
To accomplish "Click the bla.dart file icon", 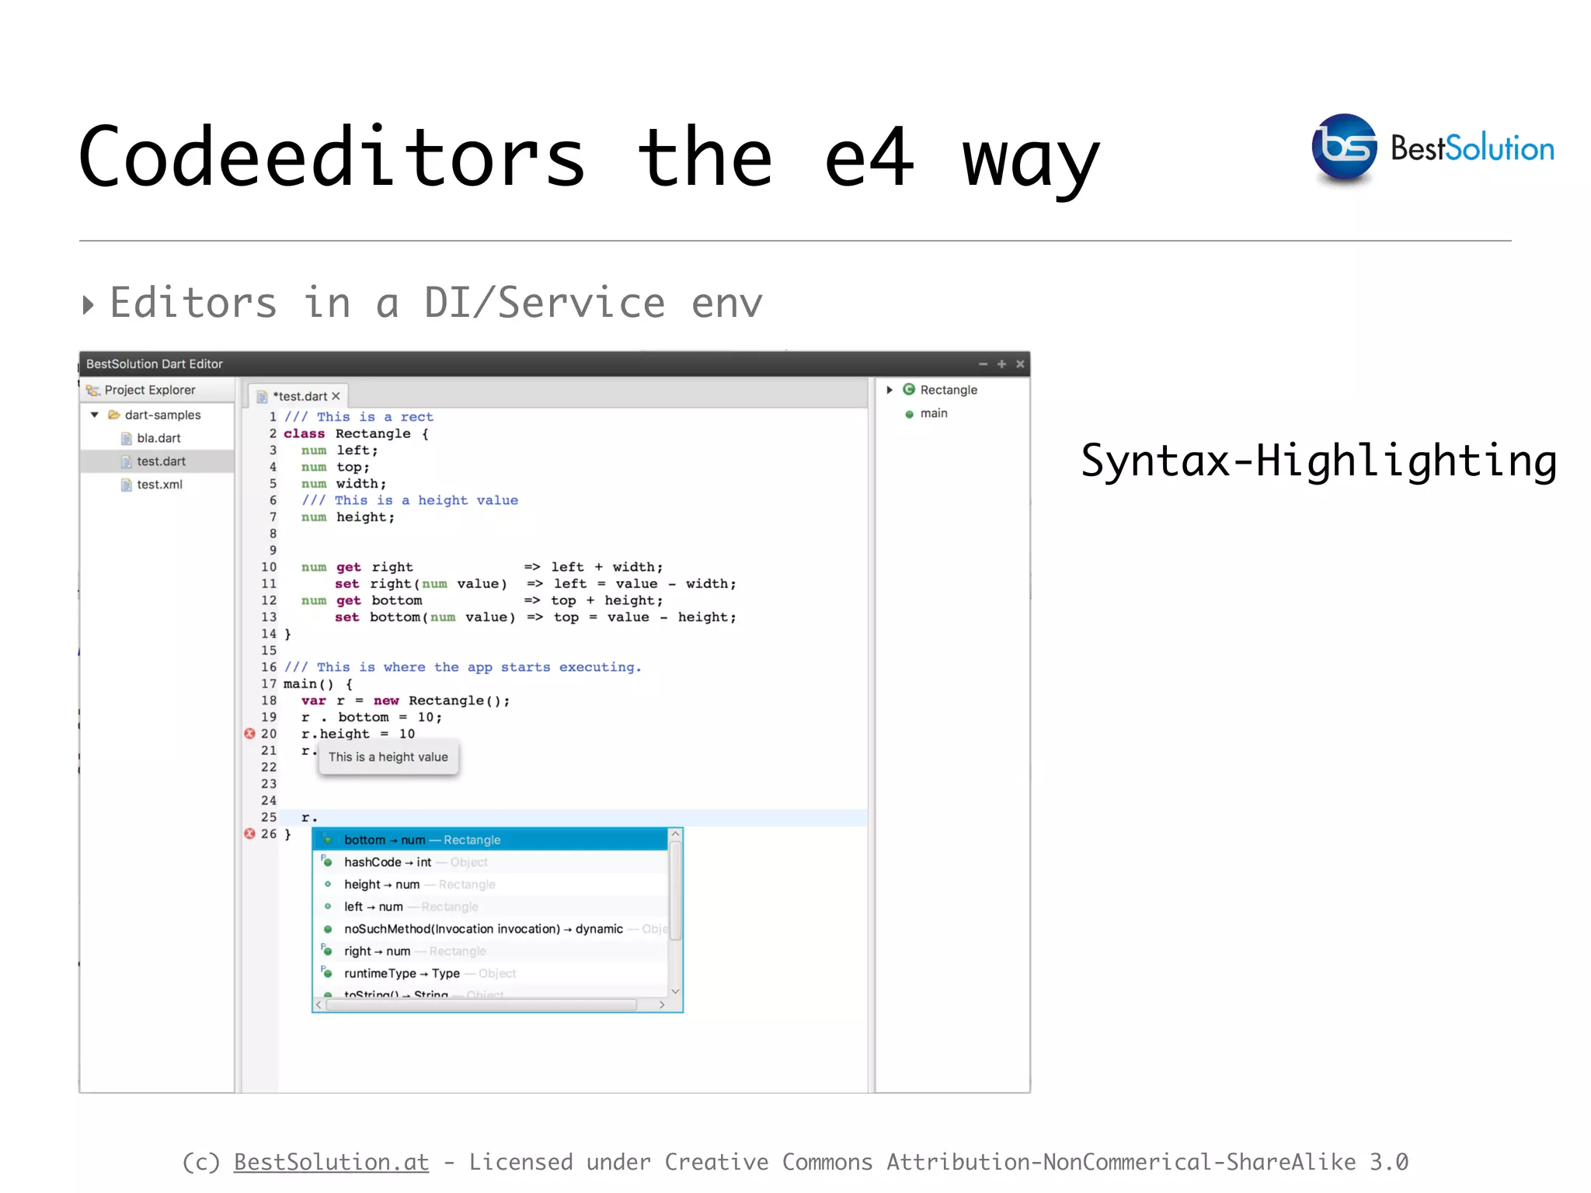I will coord(126,438).
